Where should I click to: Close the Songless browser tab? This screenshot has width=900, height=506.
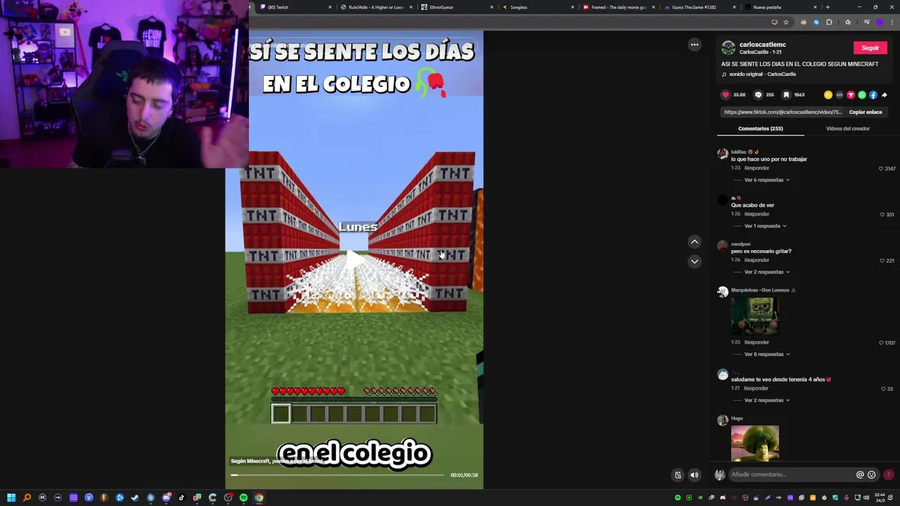572,7
